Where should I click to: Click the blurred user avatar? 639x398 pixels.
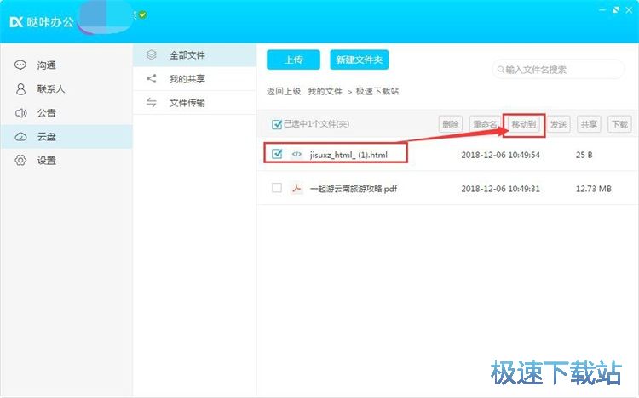(x=105, y=17)
